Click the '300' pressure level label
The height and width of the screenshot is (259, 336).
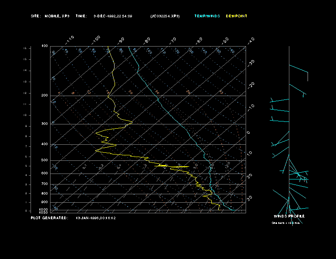[45, 124]
